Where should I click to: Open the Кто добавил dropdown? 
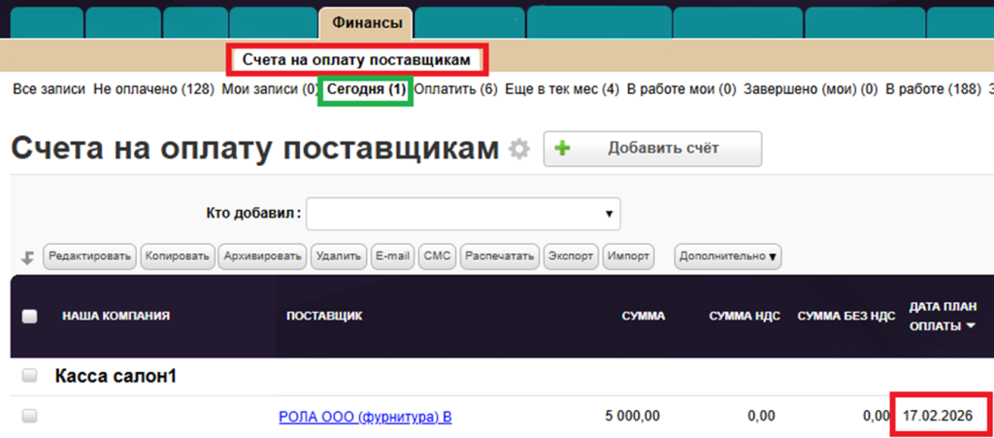point(463,213)
